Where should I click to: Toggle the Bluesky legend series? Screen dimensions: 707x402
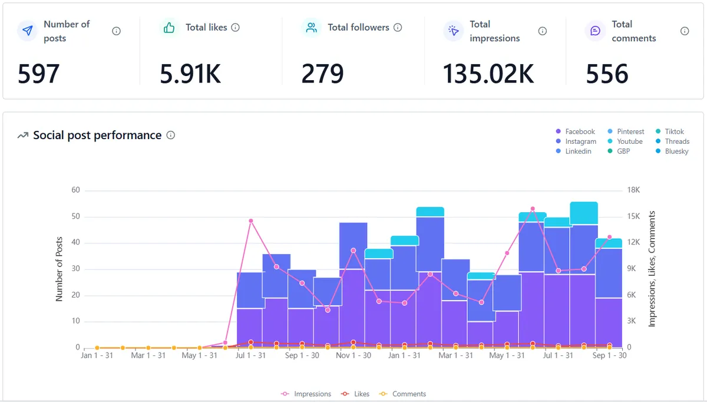(672, 151)
